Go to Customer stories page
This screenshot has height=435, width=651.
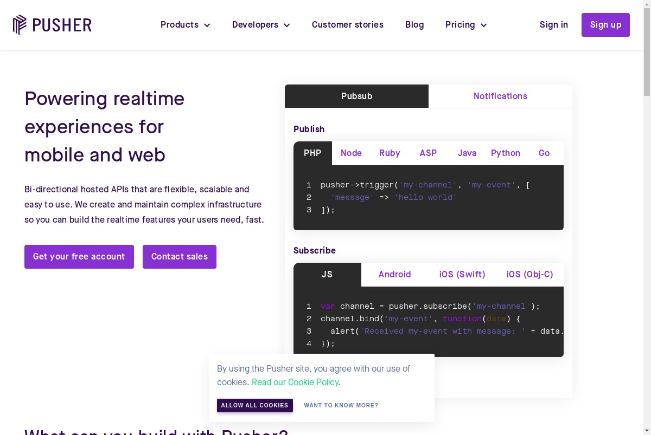(x=348, y=25)
